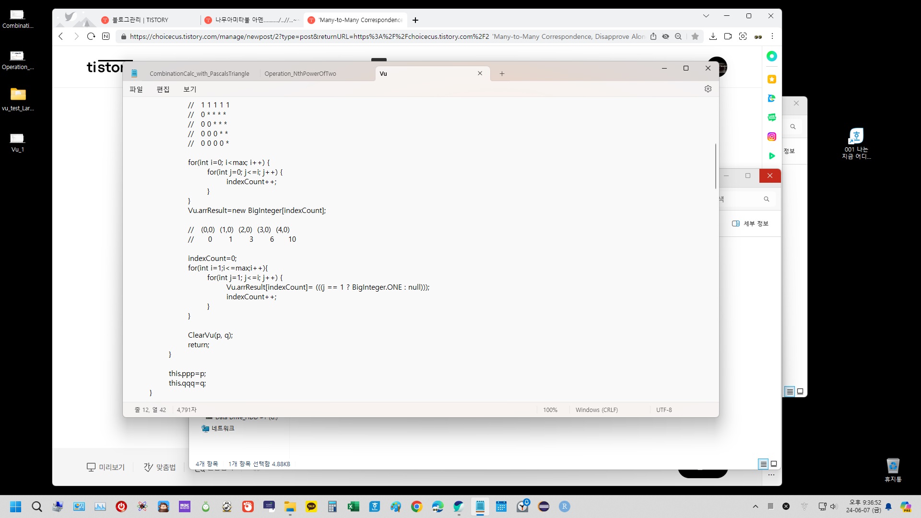Open browser three-dot menu
Viewport: 921px width, 518px height.
click(x=772, y=36)
